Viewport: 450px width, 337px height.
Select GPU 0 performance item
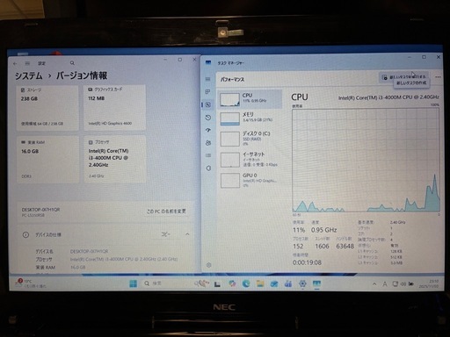coord(250,180)
